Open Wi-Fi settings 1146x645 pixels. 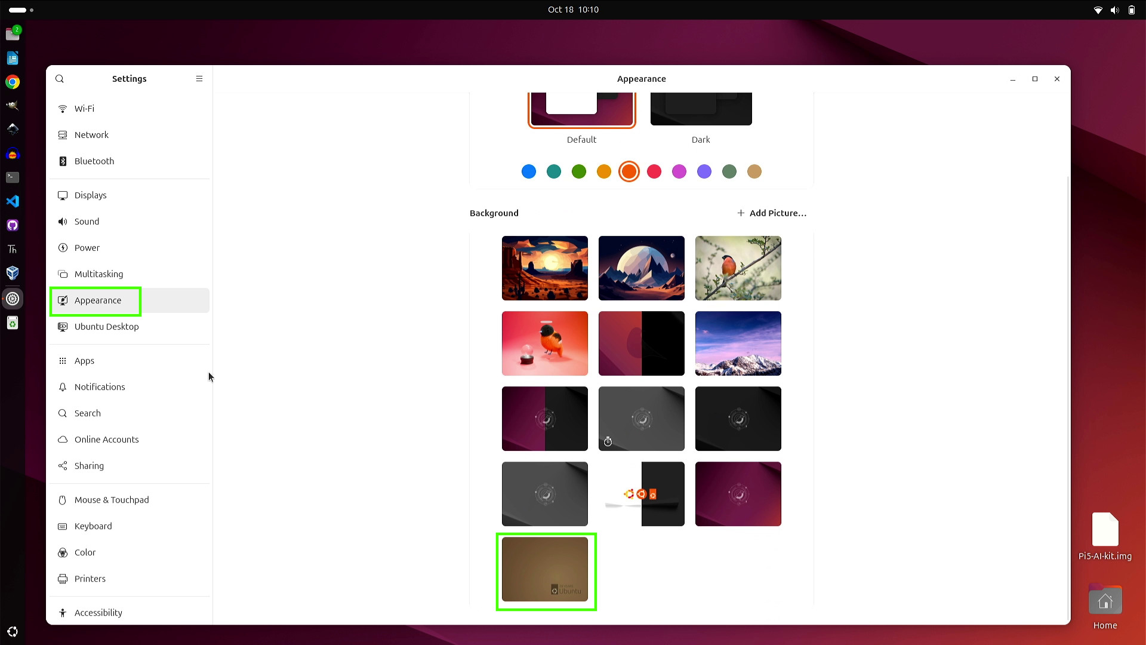(84, 108)
